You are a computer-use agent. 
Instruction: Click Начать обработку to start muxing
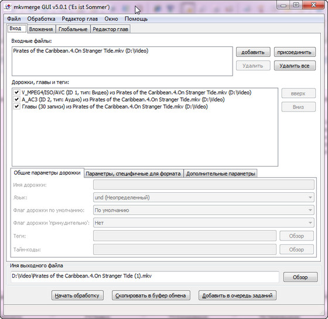(77, 296)
